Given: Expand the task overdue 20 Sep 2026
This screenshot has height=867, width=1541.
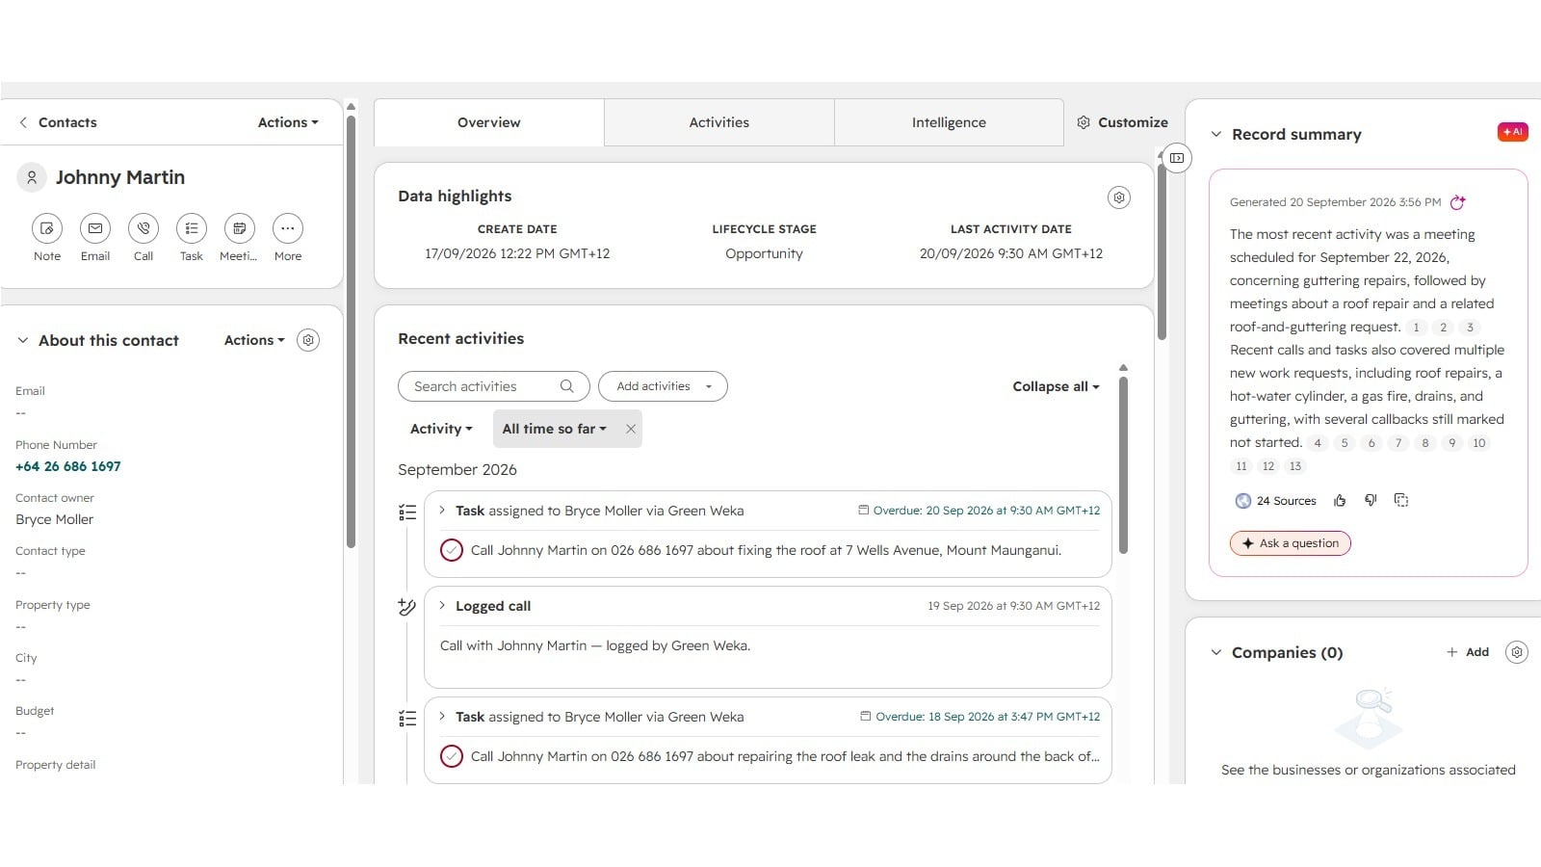Looking at the screenshot, I should 442,511.
